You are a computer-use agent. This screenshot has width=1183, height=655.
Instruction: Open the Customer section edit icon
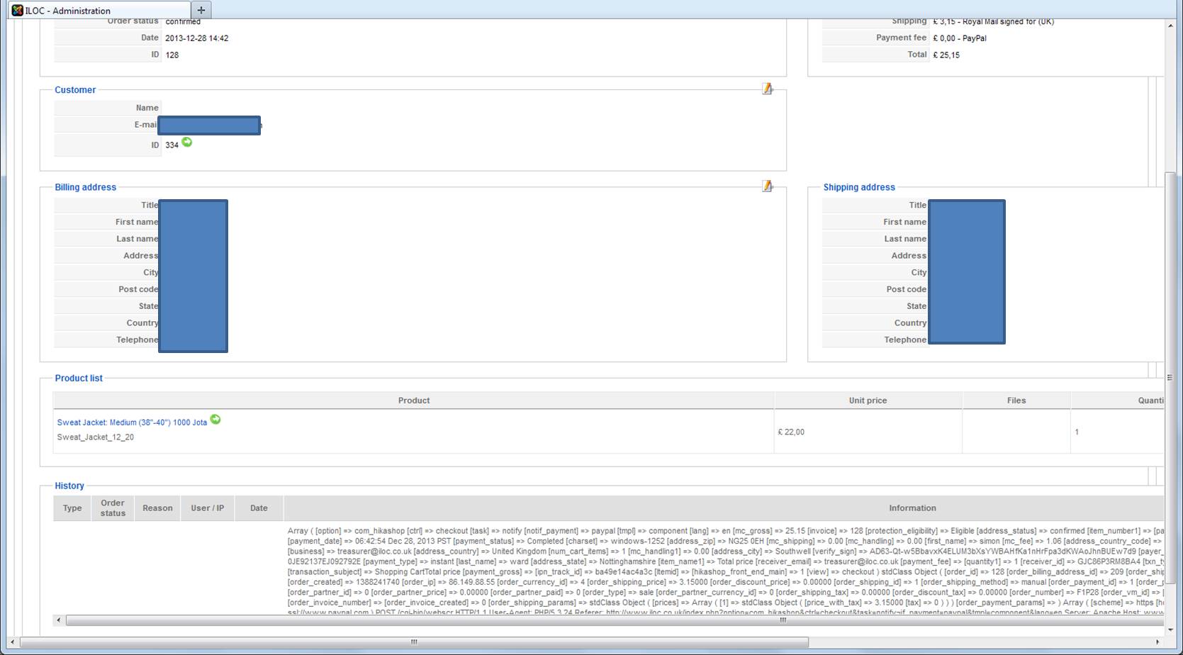tap(767, 89)
